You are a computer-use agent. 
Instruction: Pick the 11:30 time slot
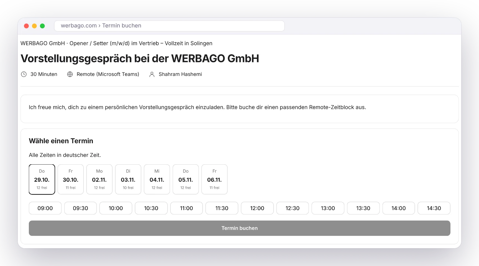pos(222,208)
